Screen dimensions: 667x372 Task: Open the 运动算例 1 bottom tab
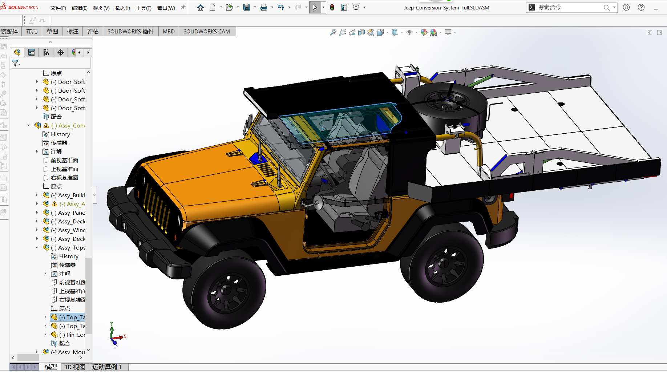(x=106, y=367)
